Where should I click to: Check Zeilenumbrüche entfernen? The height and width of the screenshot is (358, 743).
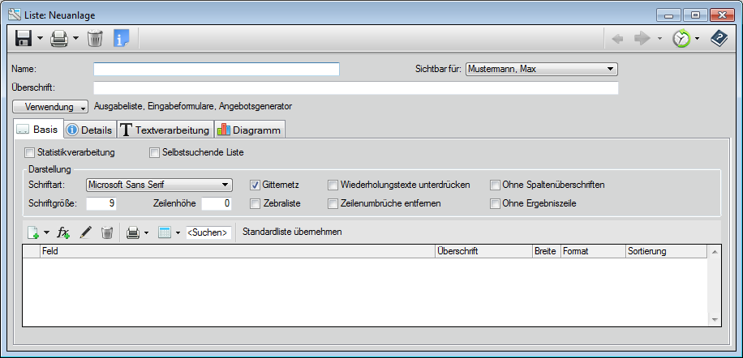(x=333, y=204)
